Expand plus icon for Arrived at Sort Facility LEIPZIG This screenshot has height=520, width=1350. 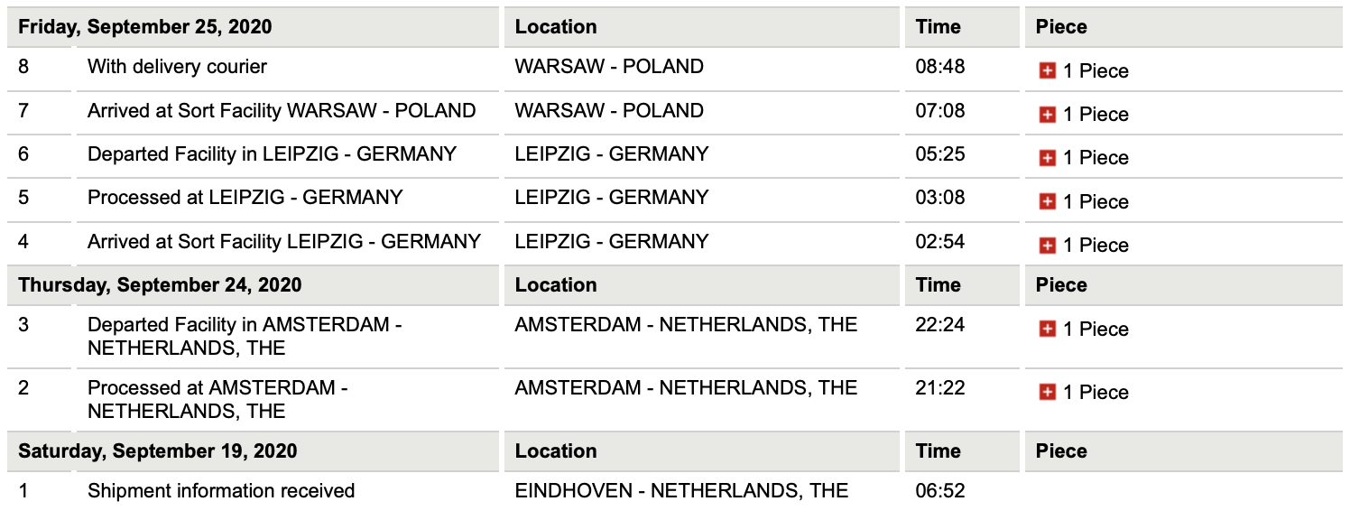(x=1047, y=245)
